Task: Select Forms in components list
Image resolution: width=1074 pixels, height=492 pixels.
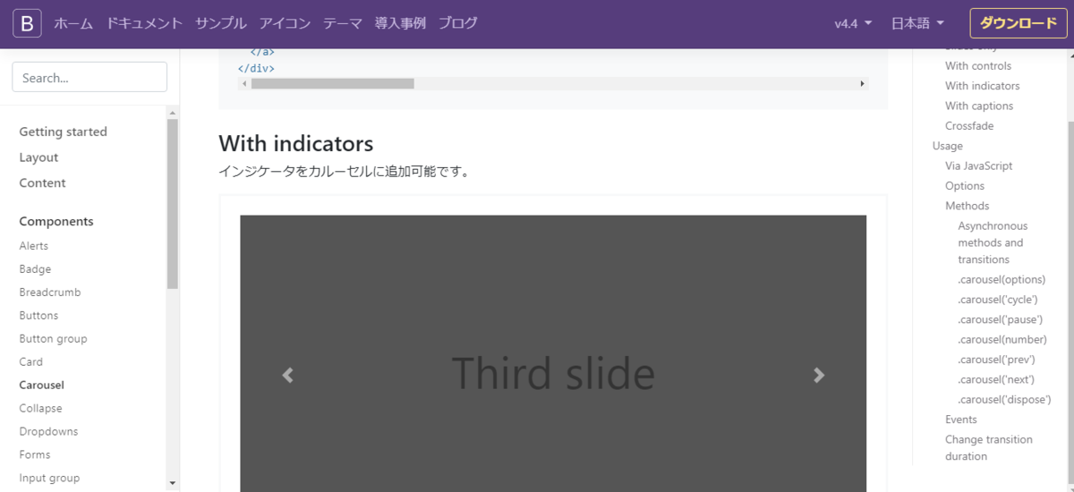Action: [x=34, y=455]
